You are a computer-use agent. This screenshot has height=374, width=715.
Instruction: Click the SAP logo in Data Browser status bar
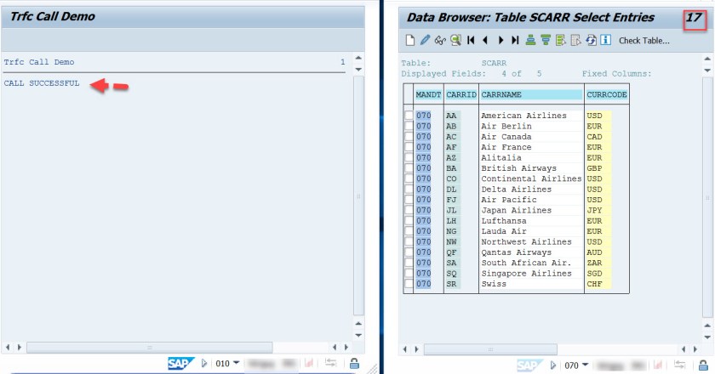529,365
